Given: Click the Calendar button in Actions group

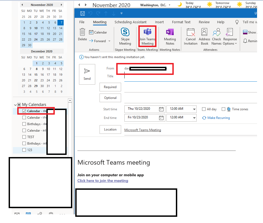Looking at the screenshot, I should (x=98, y=32).
